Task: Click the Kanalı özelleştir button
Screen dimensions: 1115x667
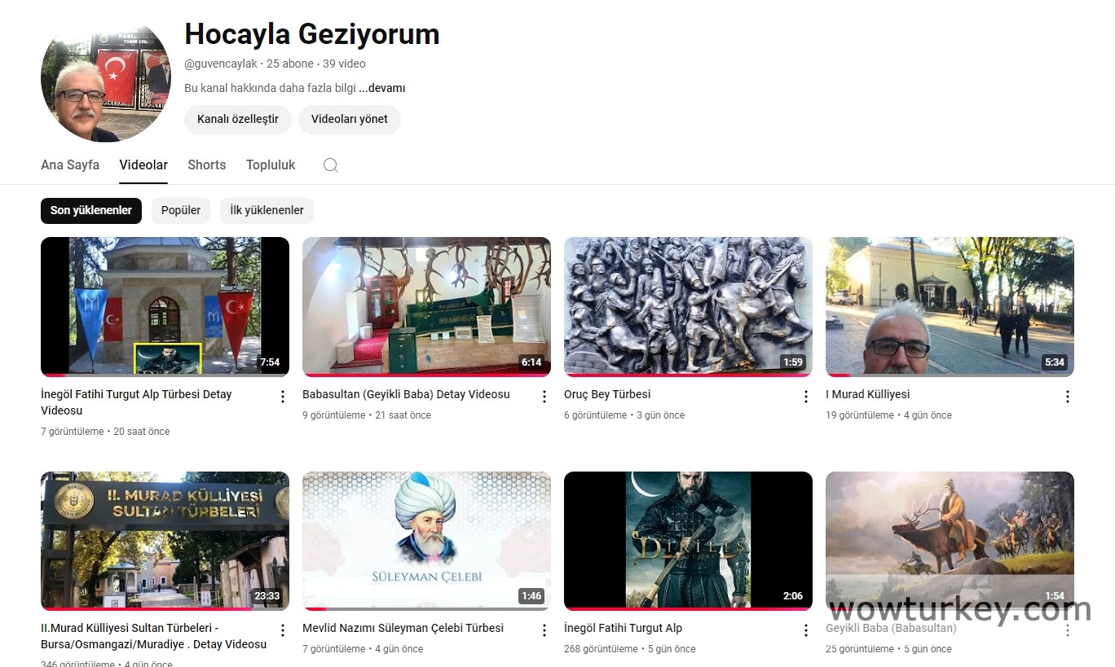Action: point(238,119)
